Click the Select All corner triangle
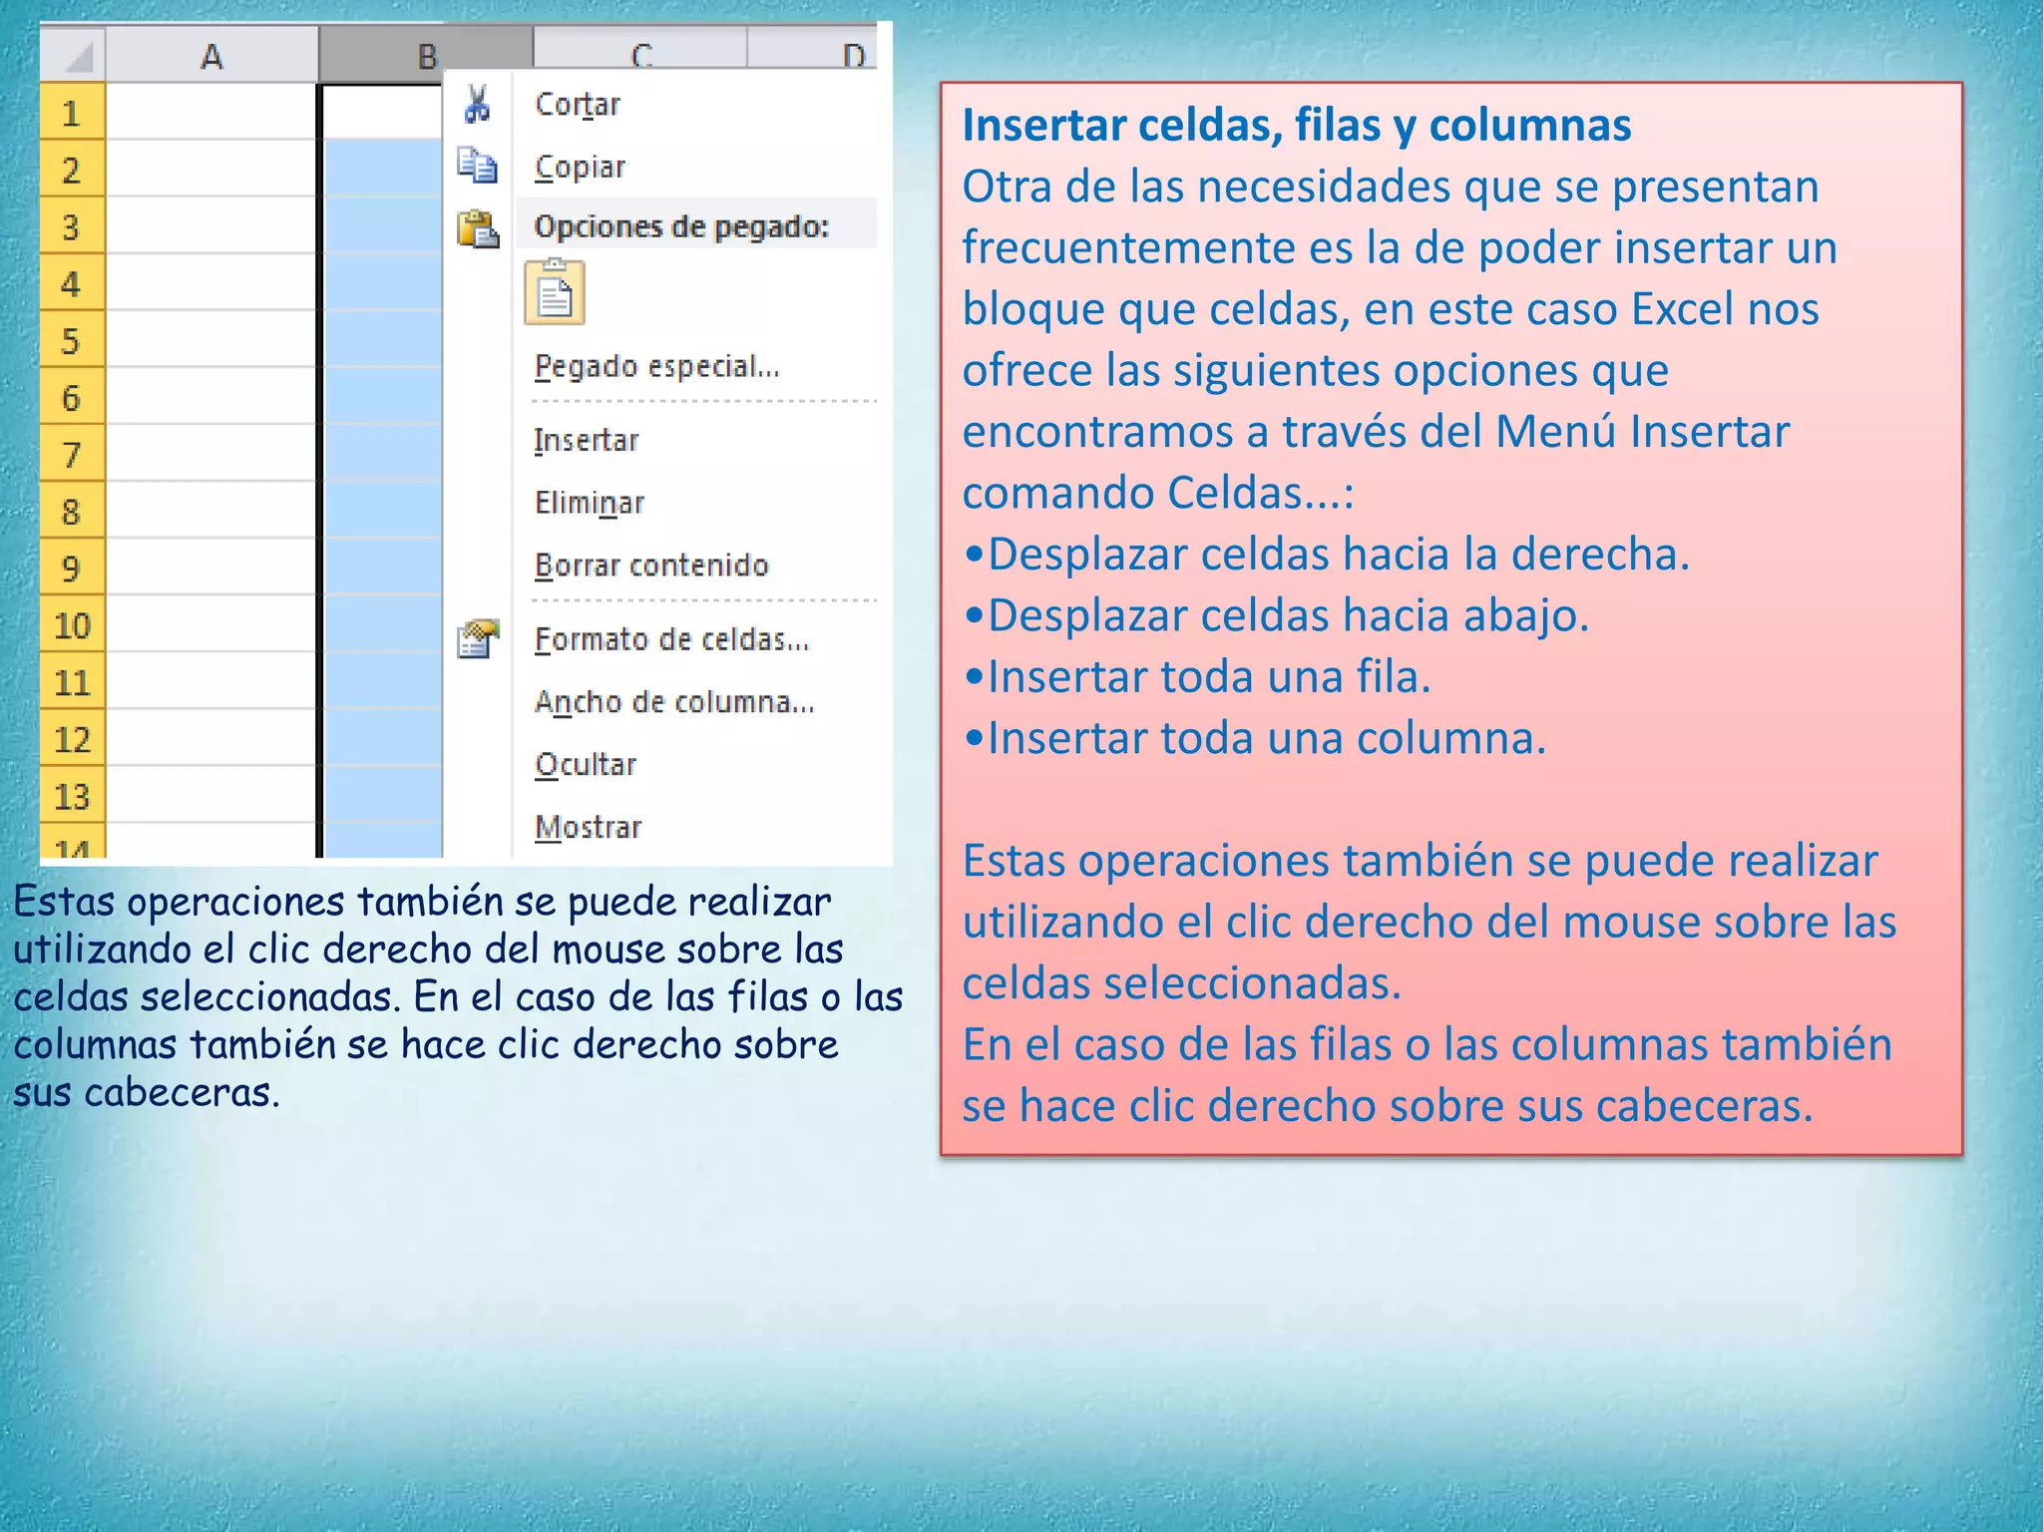This screenshot has width=2043, height=1532. tap(74, 56)
